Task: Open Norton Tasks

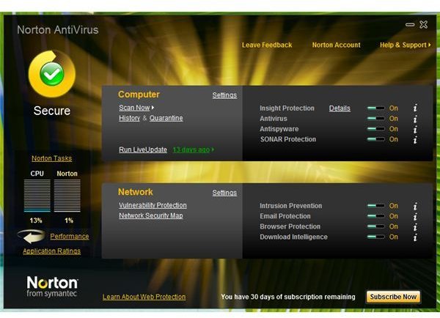Action: click(x=51, y=158)
